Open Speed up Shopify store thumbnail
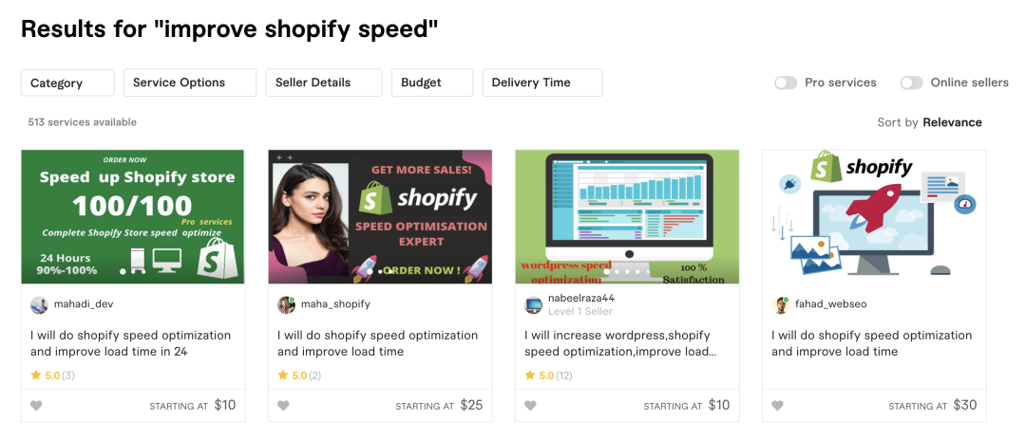1026x439 pixels. [x=133, y=216]
